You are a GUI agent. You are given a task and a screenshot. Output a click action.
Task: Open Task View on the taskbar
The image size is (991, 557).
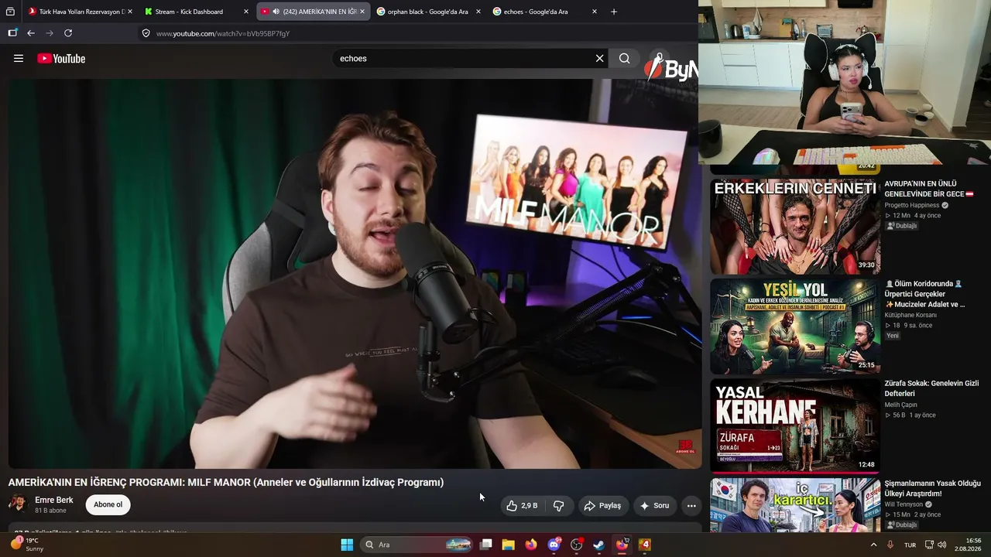[486, 545]
